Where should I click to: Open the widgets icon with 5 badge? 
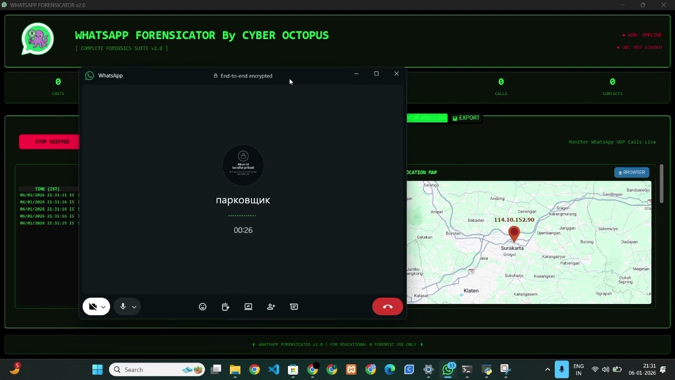pos(14,369)
